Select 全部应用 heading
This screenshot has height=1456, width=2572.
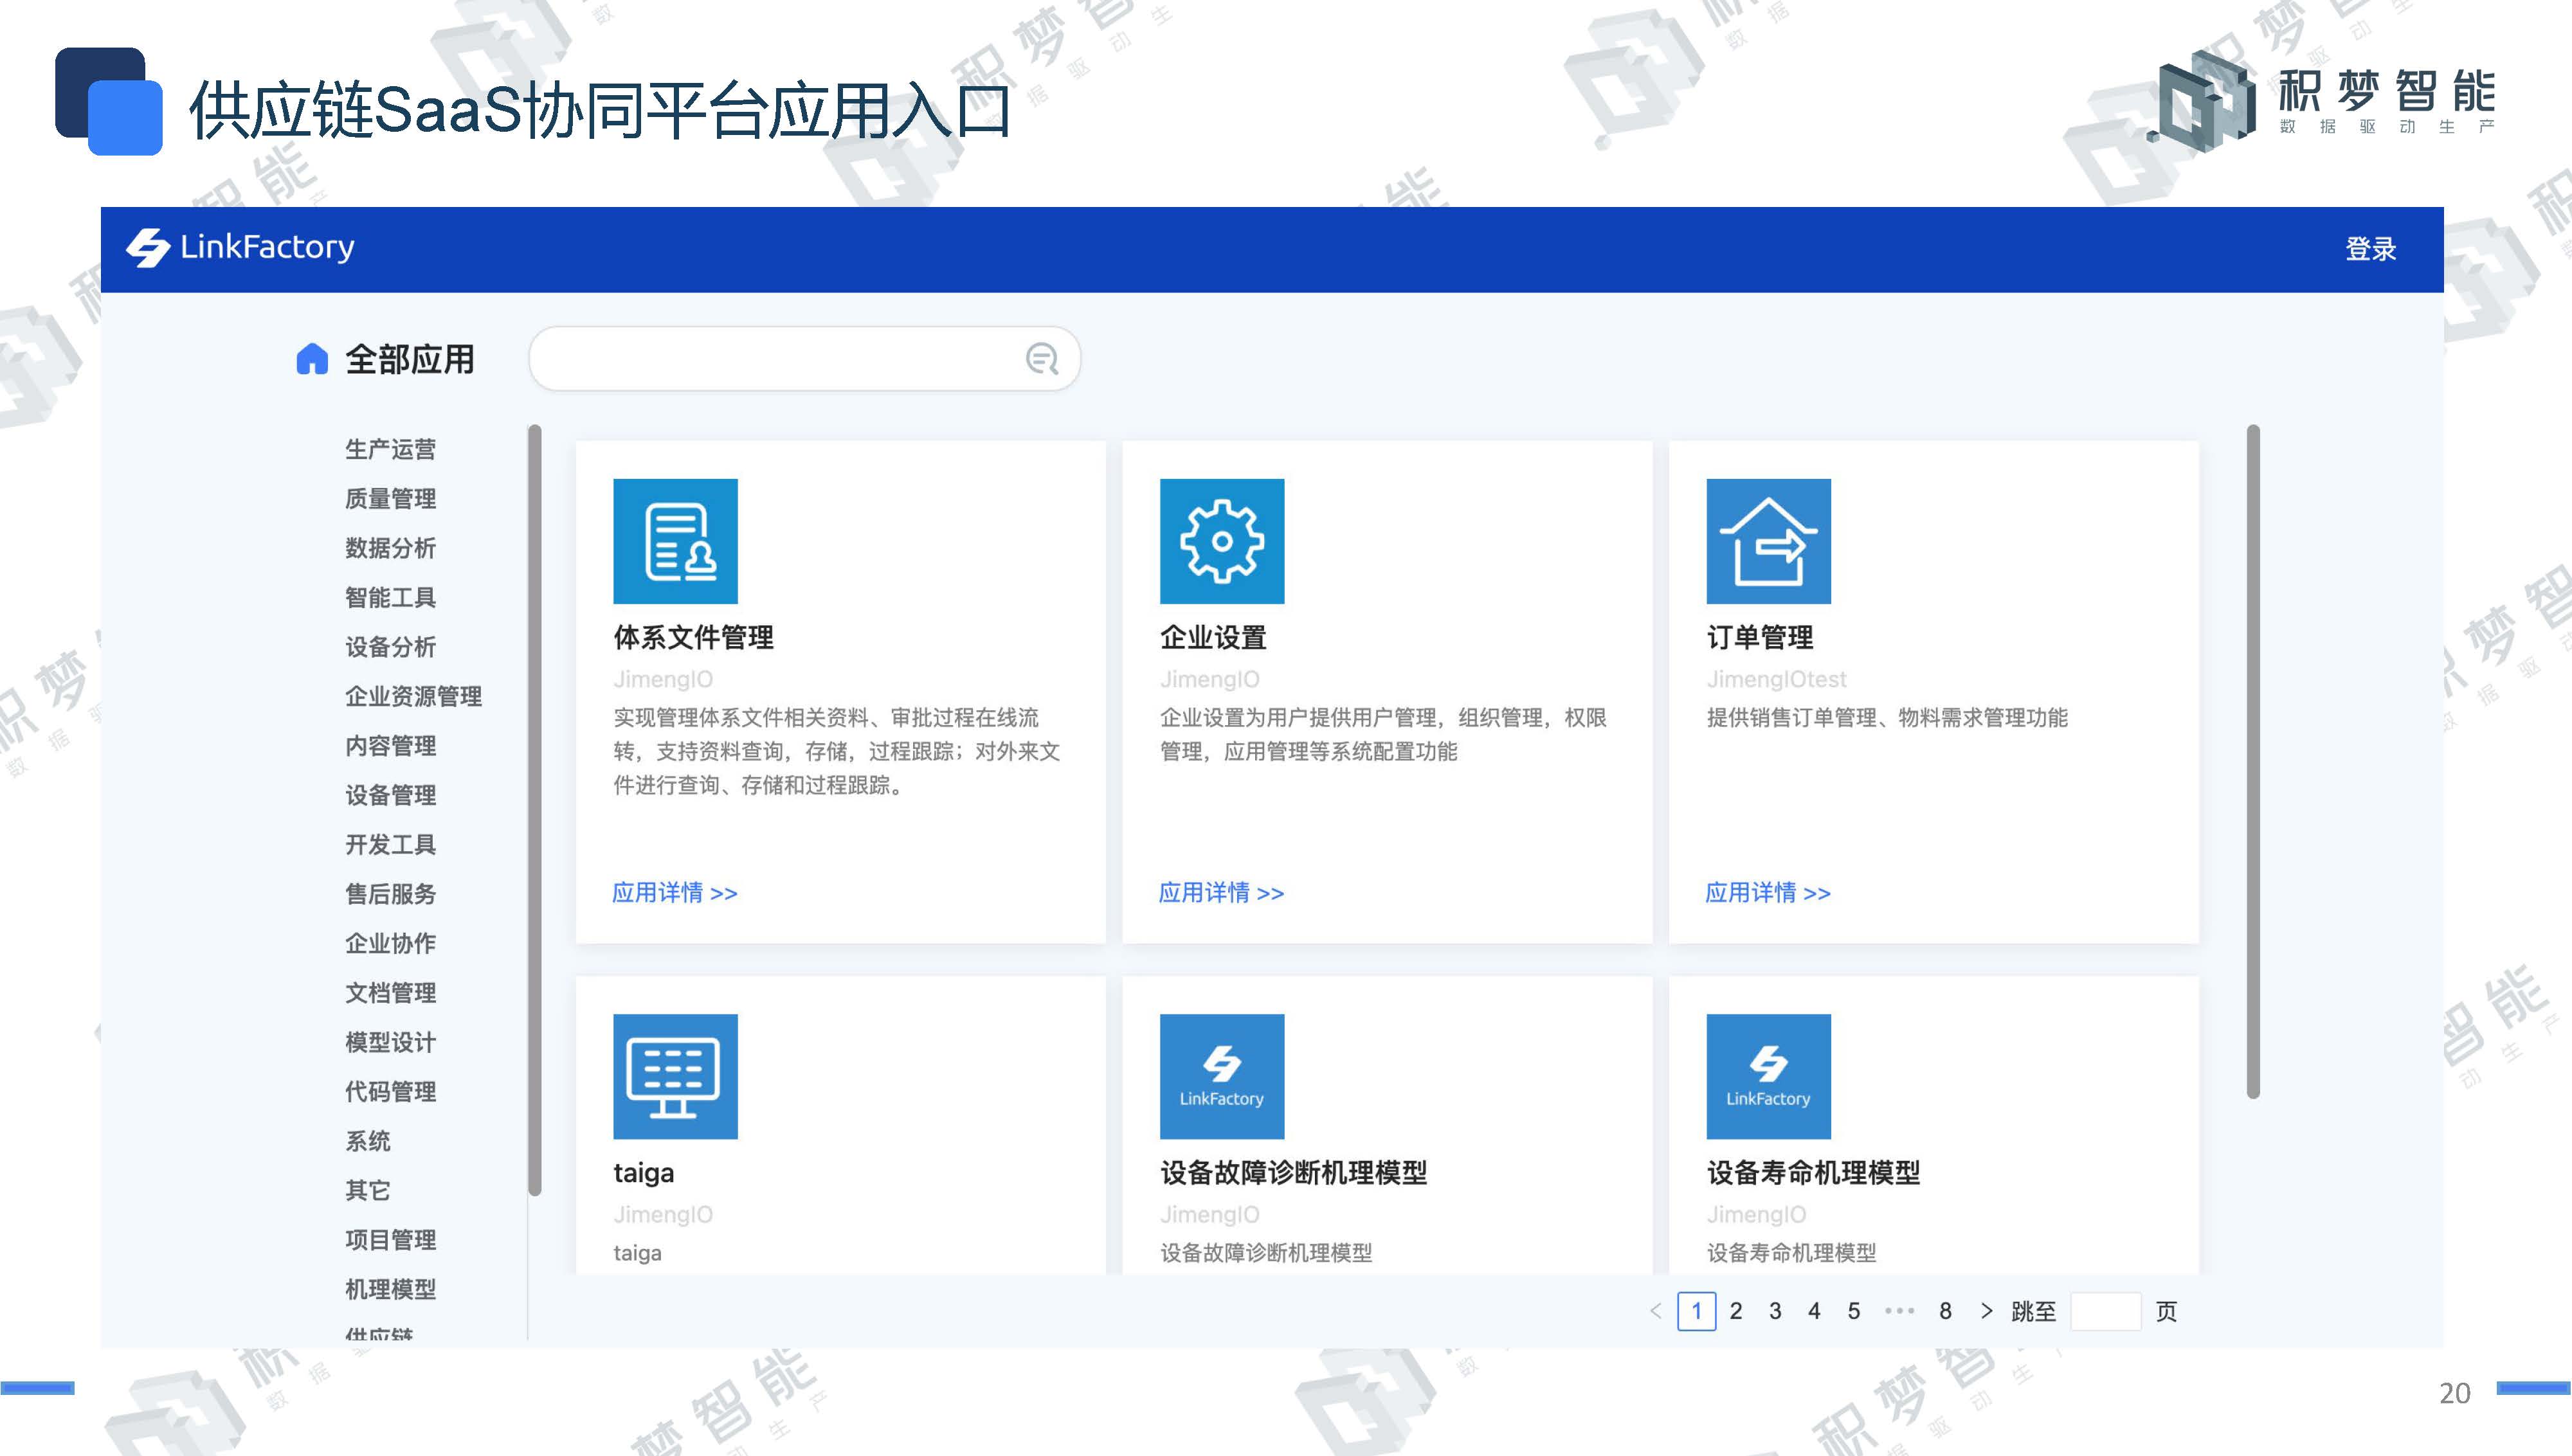(410, 359)
